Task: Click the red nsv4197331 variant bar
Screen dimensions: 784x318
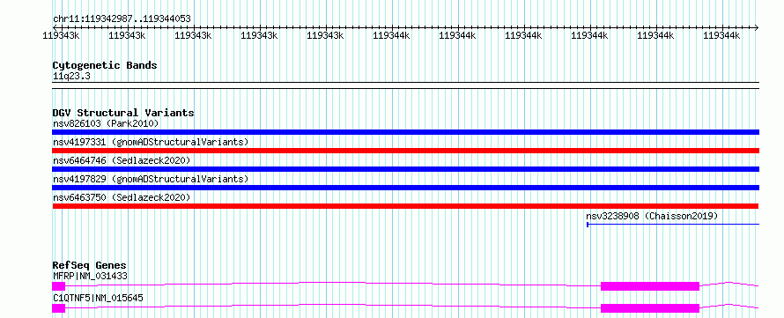Action: pyautogui.click(x=405, y=151)
